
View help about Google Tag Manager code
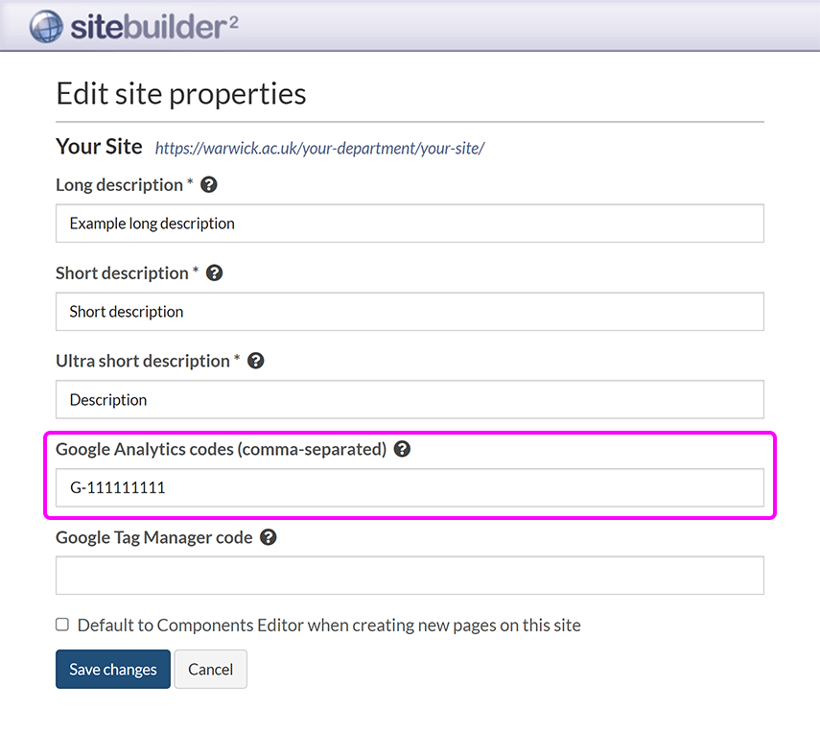click(268, 536)
